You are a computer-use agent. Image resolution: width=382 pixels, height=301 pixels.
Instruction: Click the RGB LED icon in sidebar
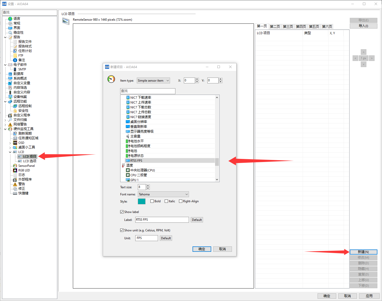click(15, 170)
